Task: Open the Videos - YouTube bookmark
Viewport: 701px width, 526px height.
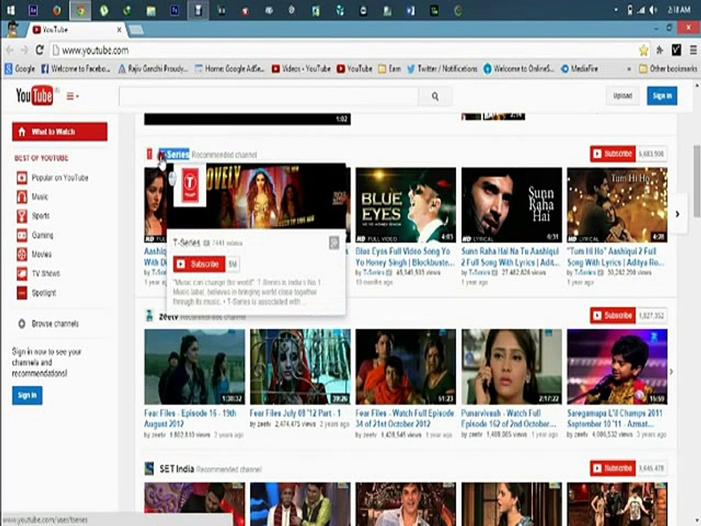Action: [301, 69]
